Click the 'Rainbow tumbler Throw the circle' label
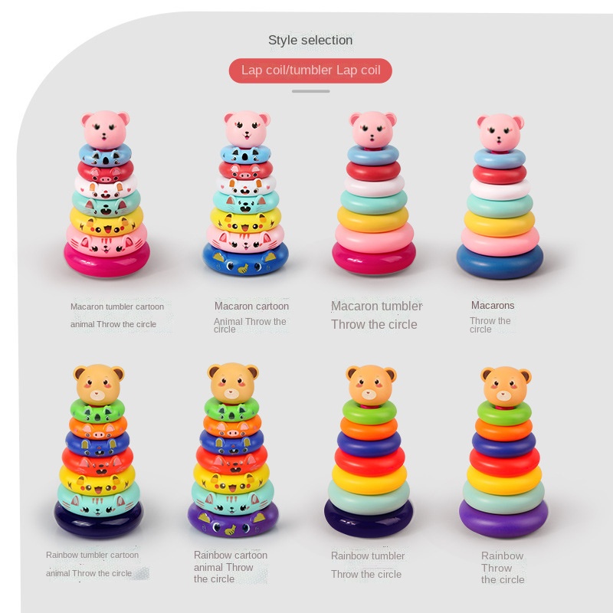 point(368,565)
